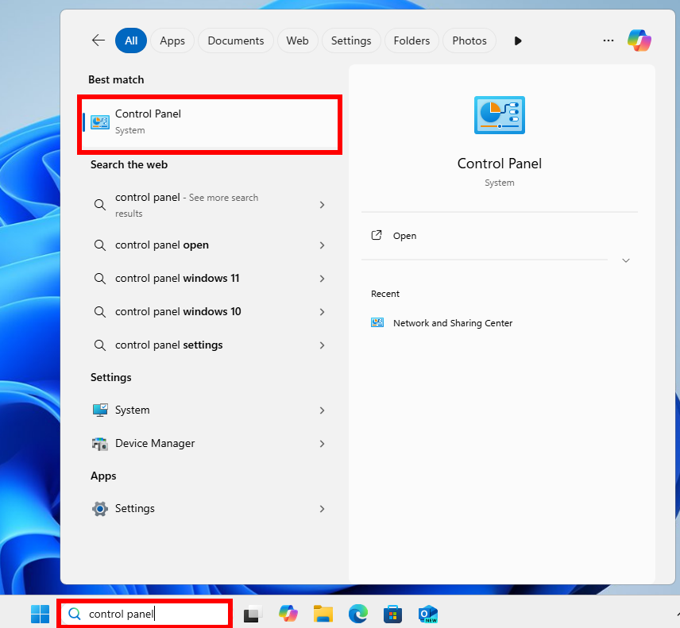The height and width of the screenshot is (628, 680).
Task: Expand the Device Manager result chevron
Action: 322,444
